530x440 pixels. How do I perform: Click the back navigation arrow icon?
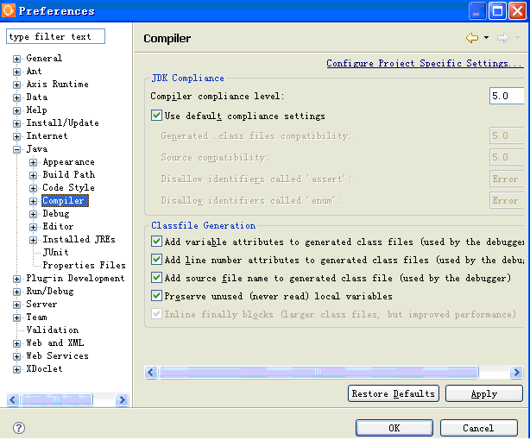472,38
